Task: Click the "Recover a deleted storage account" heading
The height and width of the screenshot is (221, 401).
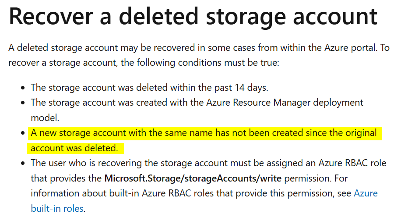Action: [193, 17]
